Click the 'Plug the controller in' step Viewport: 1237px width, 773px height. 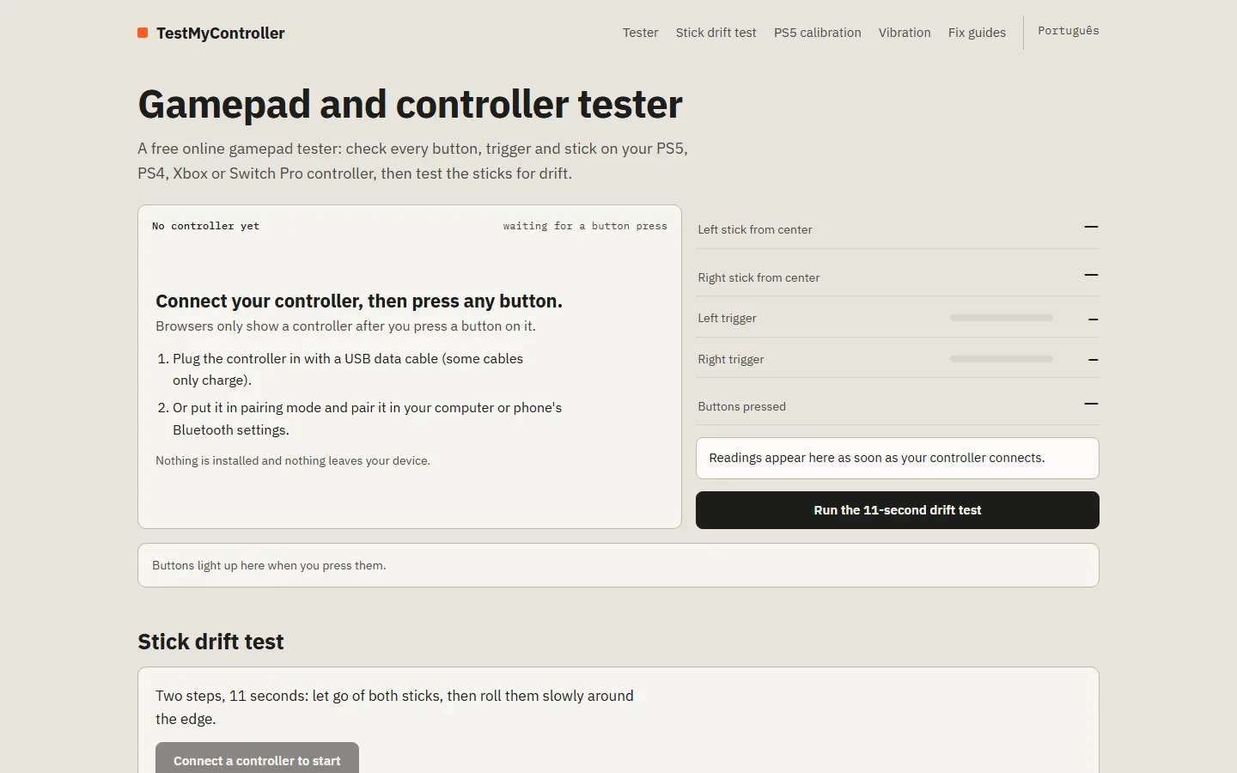pos(348,369)
